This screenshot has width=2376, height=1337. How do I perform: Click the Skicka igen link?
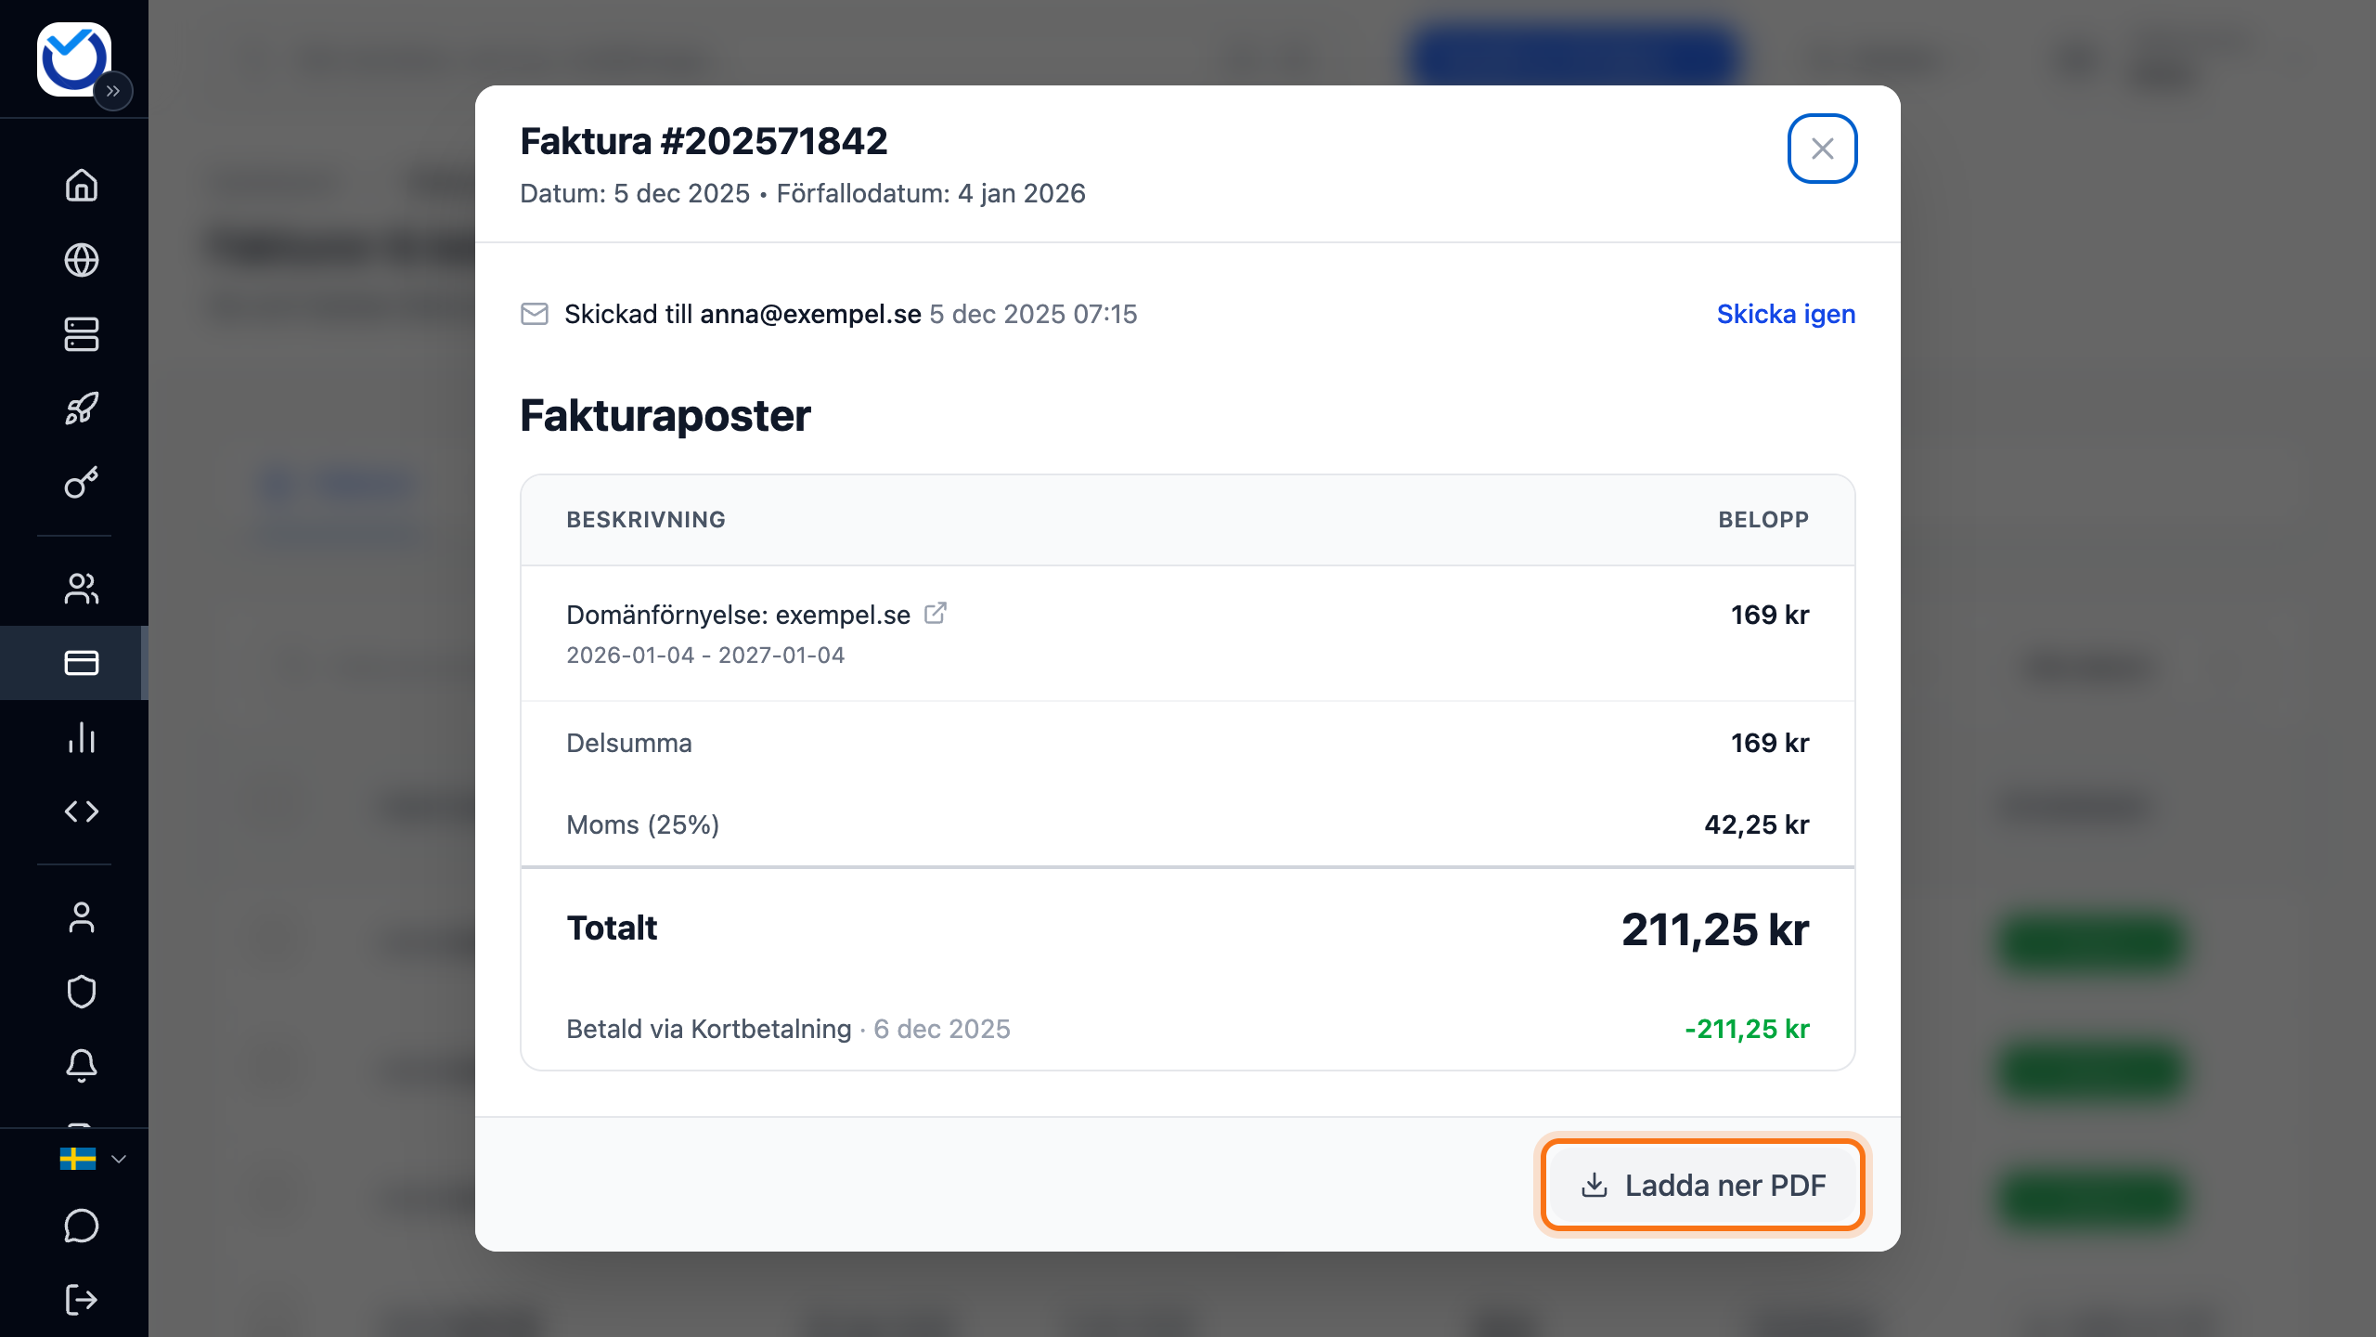pyautogui.click(x=1786, y=314)
